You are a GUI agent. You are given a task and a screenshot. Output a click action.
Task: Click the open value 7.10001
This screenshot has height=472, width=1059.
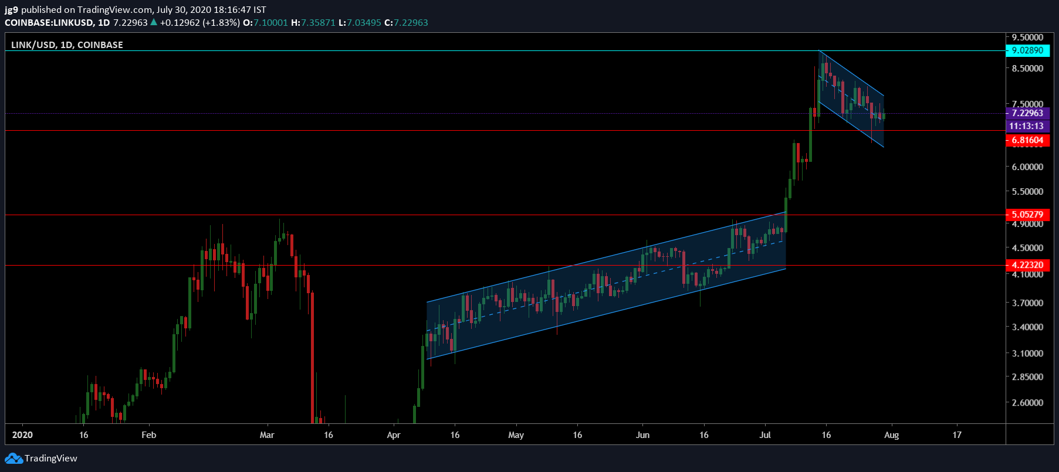[270, 23]
